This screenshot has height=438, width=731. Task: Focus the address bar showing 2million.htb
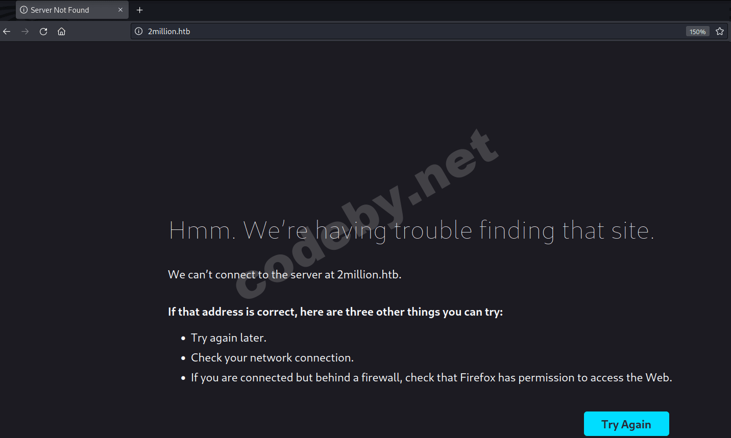pos(357,32)
